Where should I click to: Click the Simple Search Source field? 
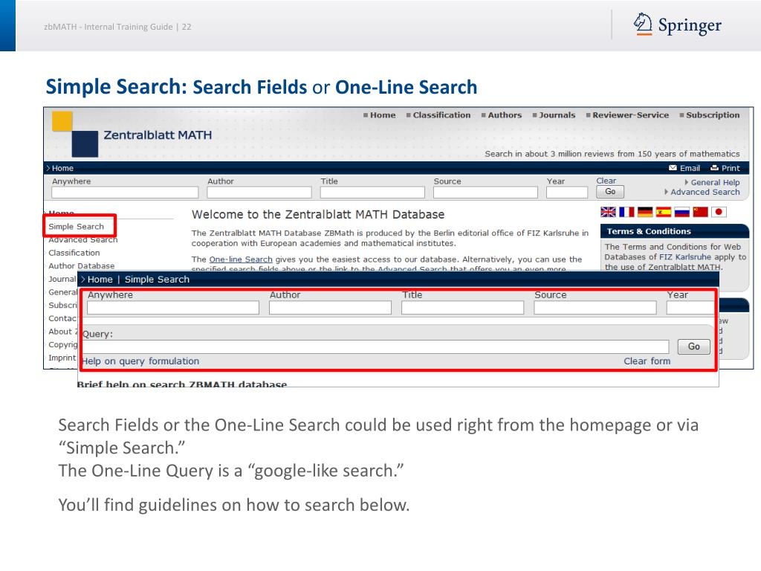coord(595,307)
